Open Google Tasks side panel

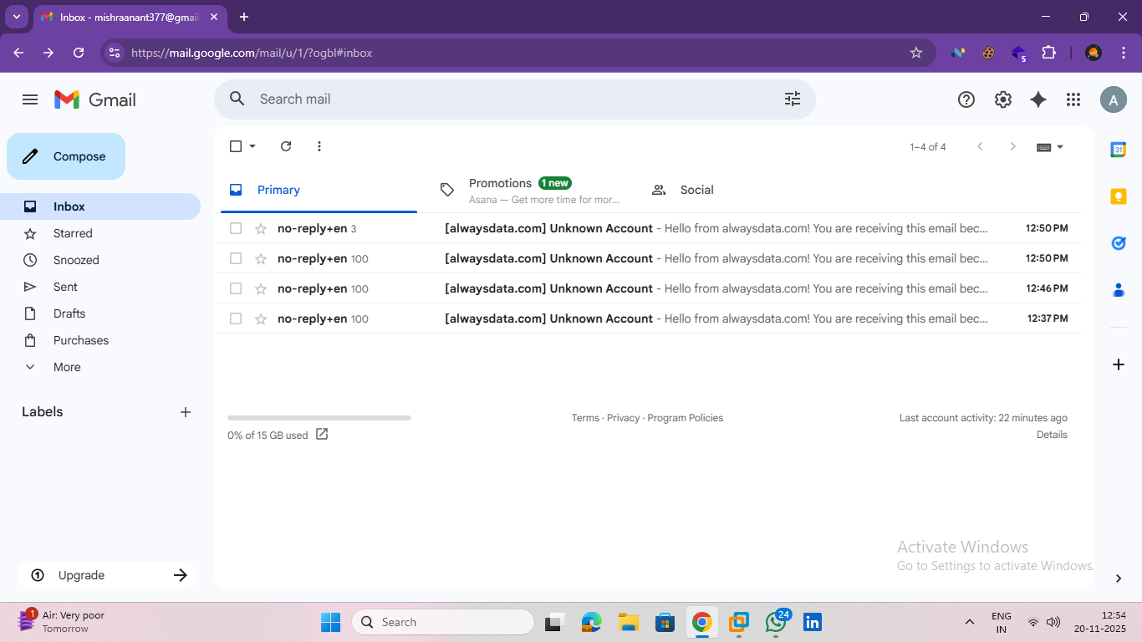click(x=1118, y=243)
